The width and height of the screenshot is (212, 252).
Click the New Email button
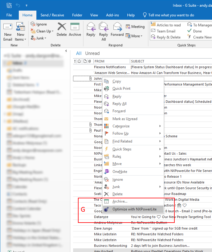[x=8, y=32]
